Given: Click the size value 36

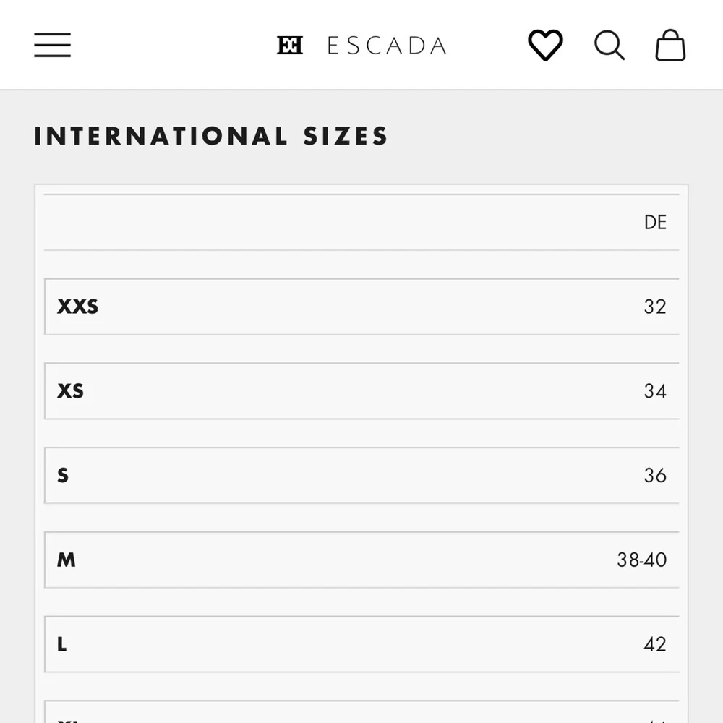Looking at the screenshot, I should tap(655, 476).
